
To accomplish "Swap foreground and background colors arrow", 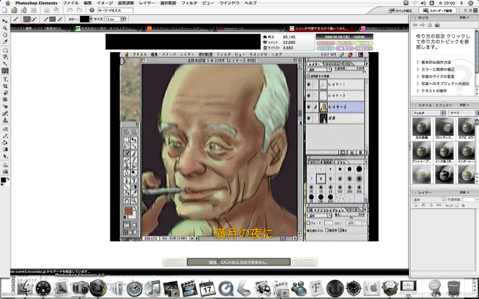I will (x=8, y=179).
